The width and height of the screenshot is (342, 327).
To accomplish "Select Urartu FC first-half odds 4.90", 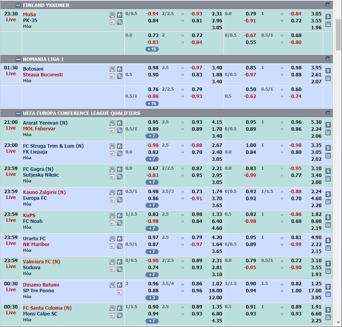I will (316, 238).
